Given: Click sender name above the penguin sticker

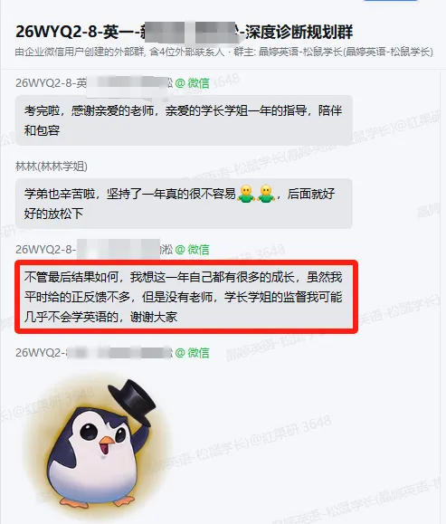Looking at the screenshot, I should pyautogui.click(x=94, y=353).
